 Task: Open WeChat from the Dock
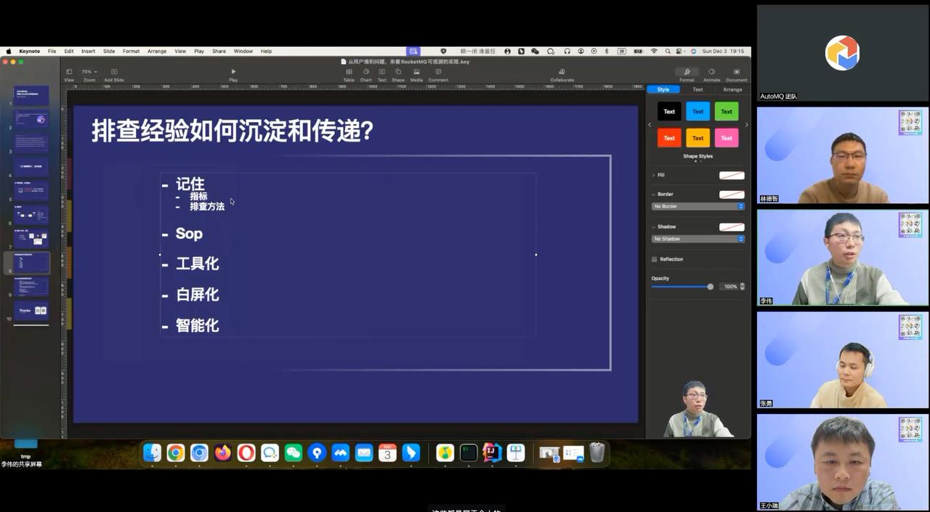click(293, 453)
